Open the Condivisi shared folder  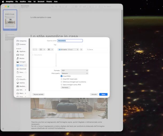[21, 44]
